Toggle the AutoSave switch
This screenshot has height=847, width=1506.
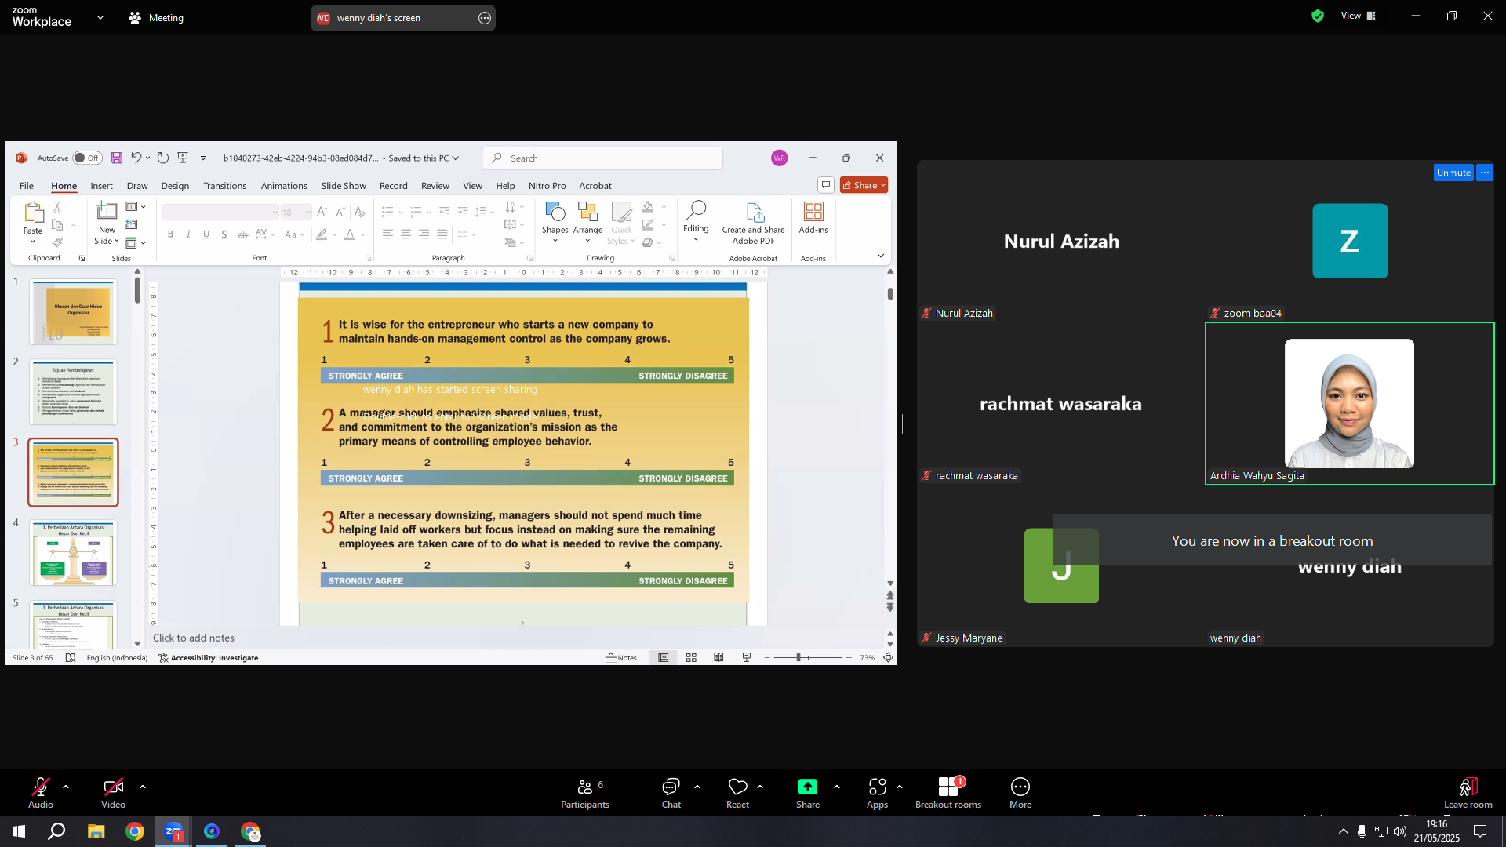point(87,158)
